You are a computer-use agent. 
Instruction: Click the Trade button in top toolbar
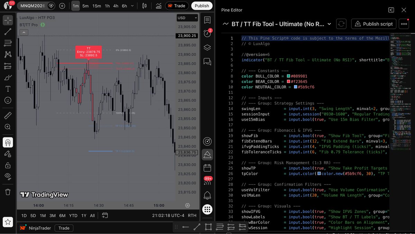[177, 6]
